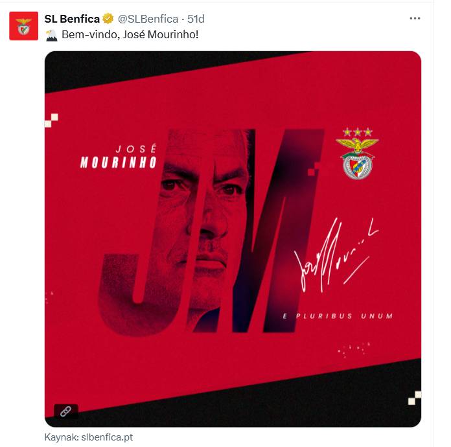The image size is (451, 447).
Task: Open the @SLBenfica handle link
Action: (x=148, y=19)
